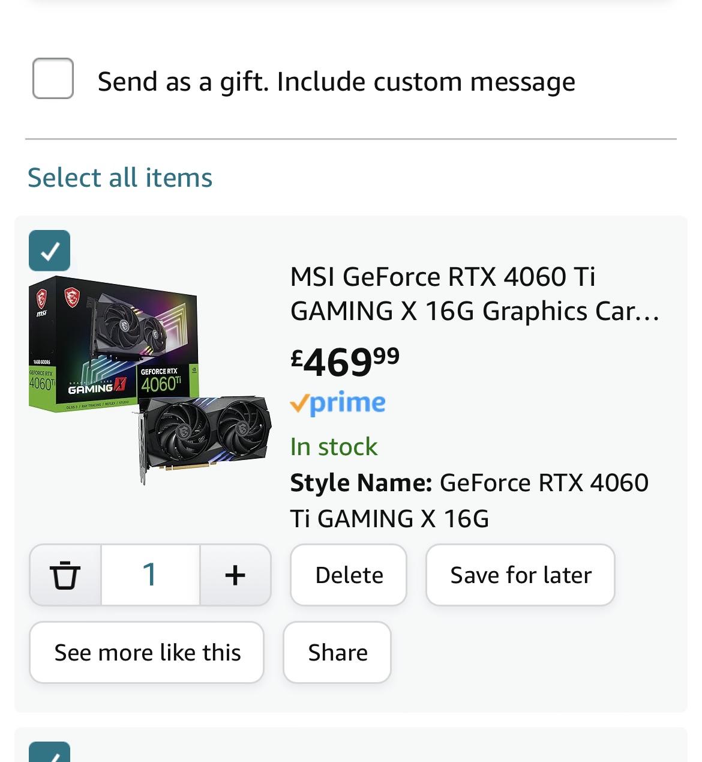This screenshot has width=702, height=762.
Task: Click the truncated product title to expand it
Action: [474, 294]
